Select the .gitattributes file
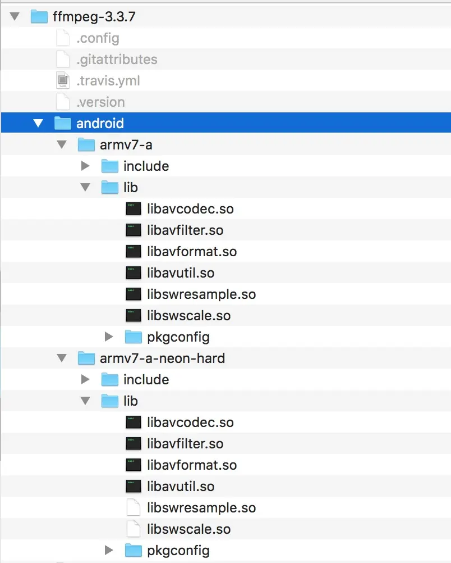The height and width of the screenshot is (563, 451). (226, 59)
